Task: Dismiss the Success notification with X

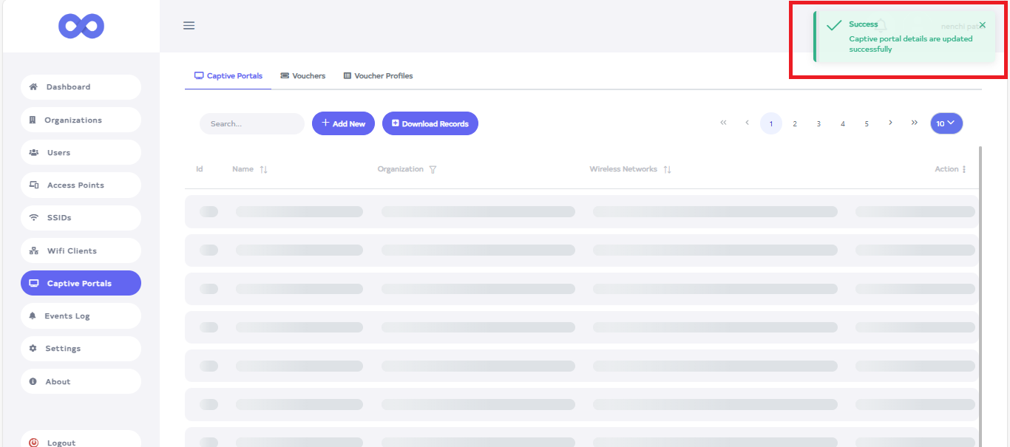Action: coord(982,25)
